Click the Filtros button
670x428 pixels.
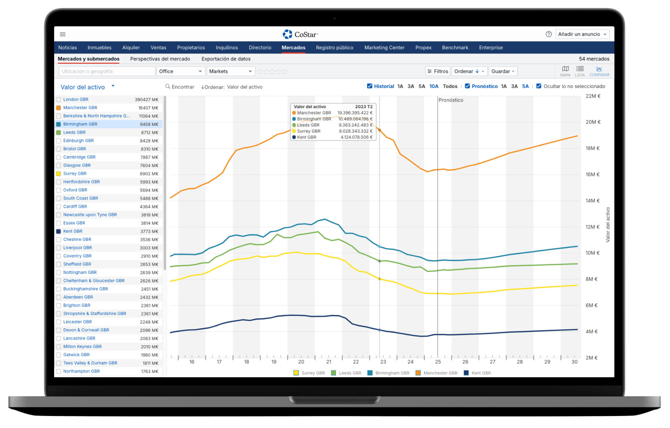click(437, 71)
